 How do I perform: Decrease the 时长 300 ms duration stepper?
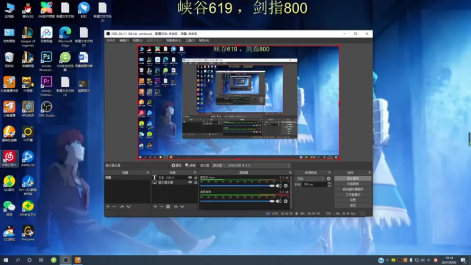click(329, 185)
